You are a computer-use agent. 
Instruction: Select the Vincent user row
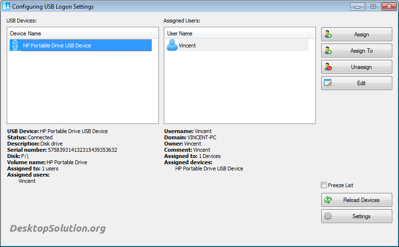pyautogui.click(x=237, y=45)
